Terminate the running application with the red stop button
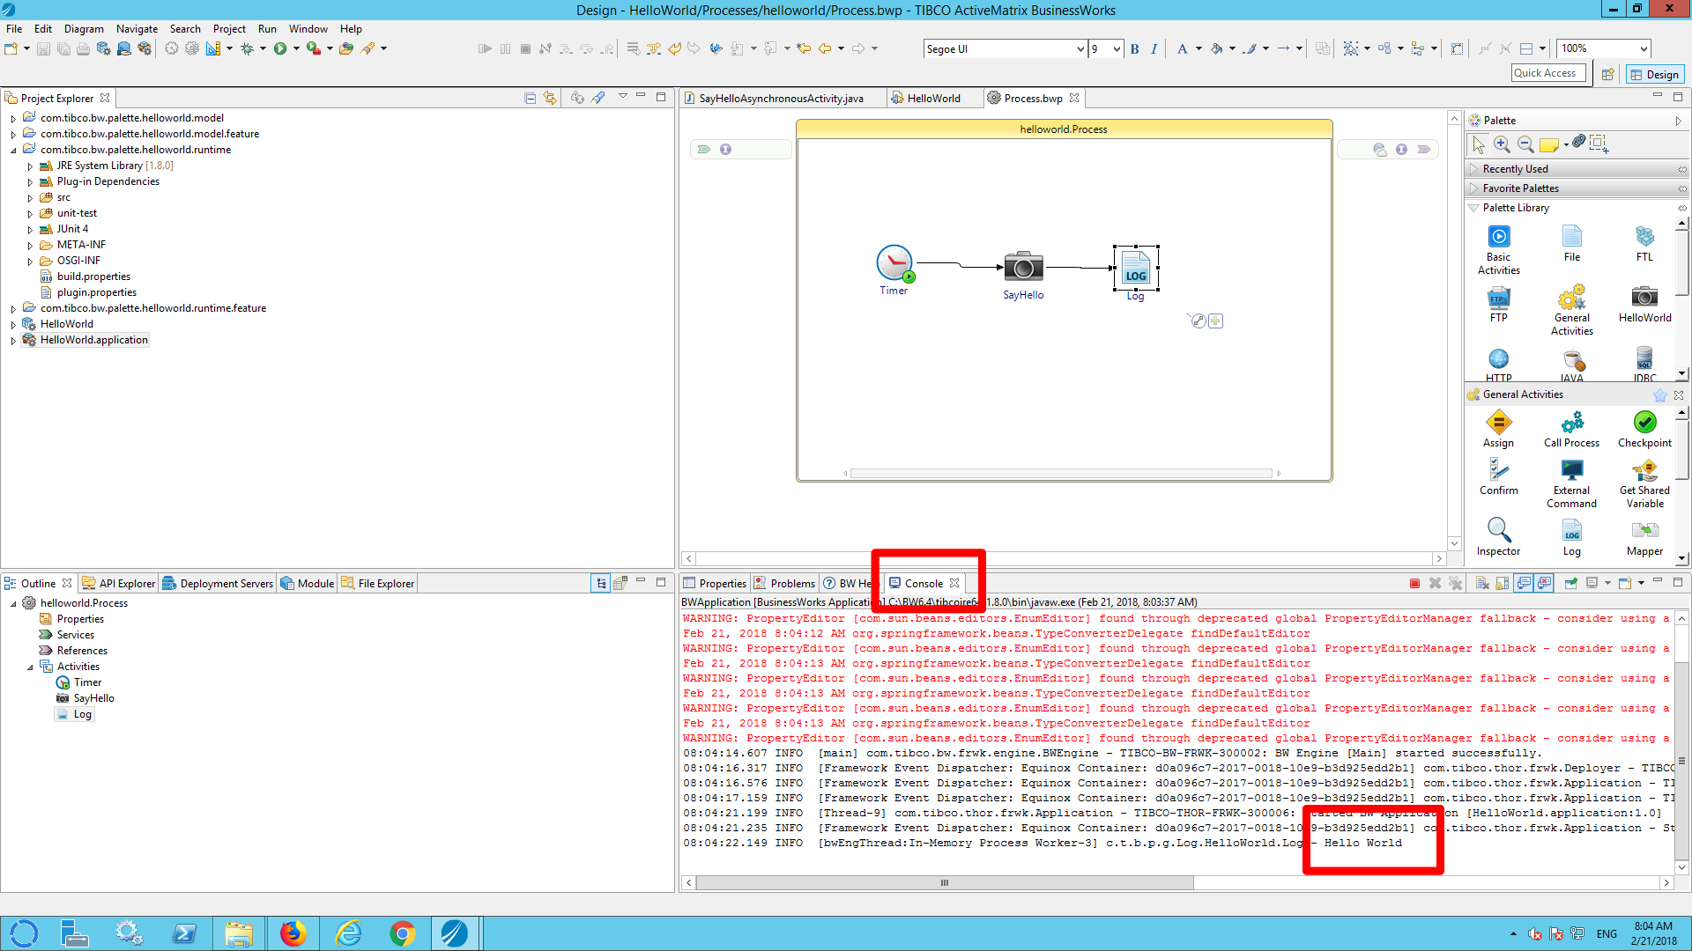The width and height of the screenshot is (1692, 951). [1414, 583]
